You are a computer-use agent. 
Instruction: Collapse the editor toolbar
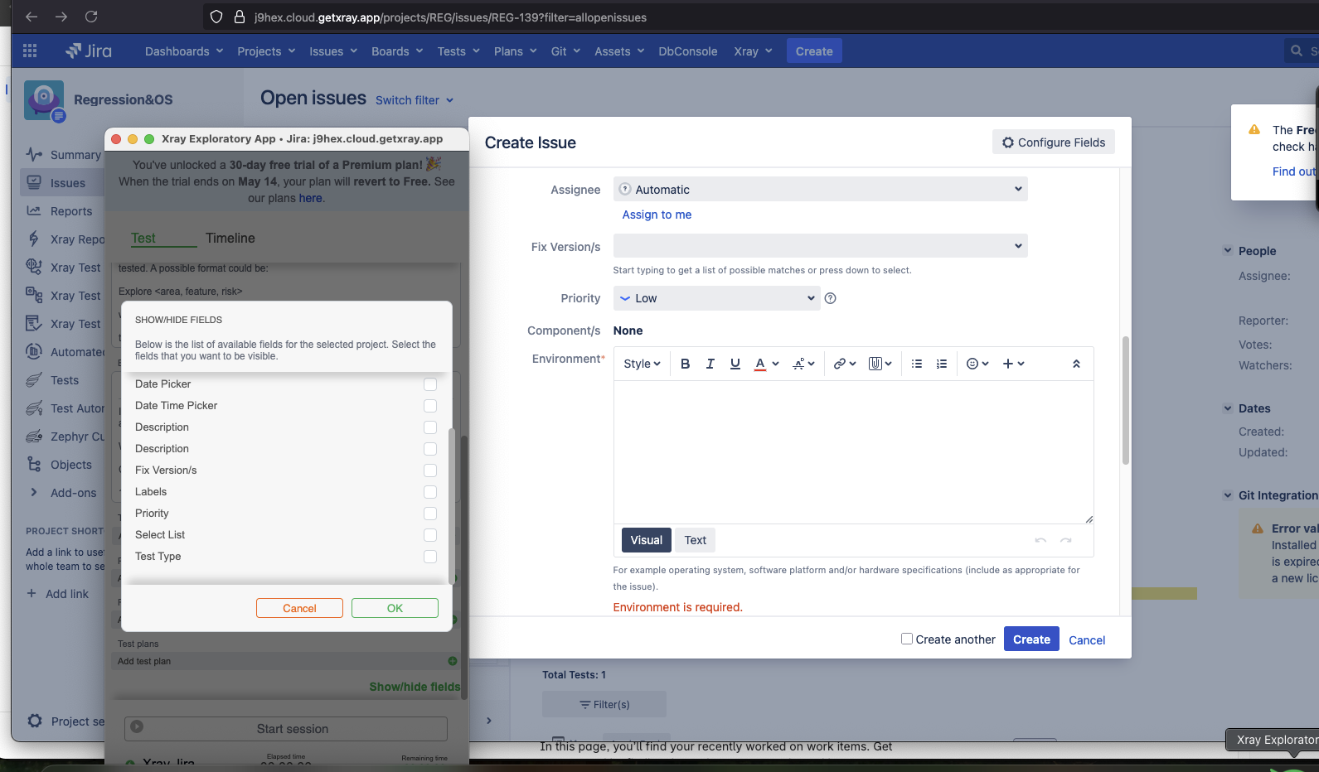1076,364
